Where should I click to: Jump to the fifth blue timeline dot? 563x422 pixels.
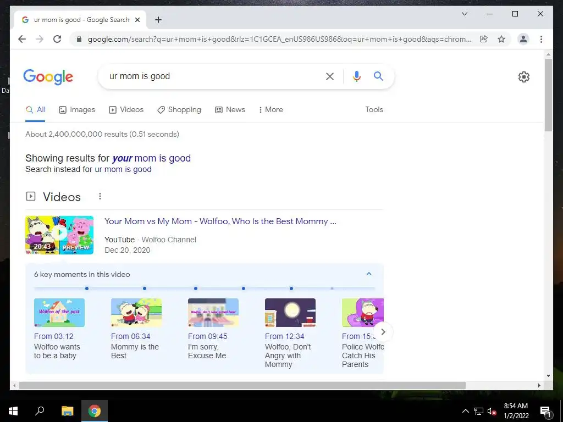291,288
